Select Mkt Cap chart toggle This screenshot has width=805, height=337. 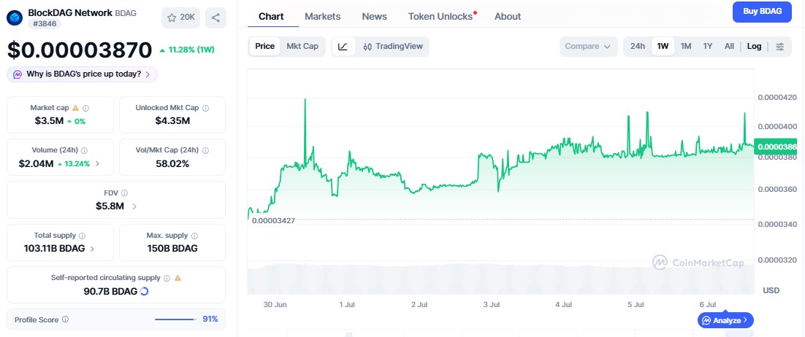click(x=302, y=46)
